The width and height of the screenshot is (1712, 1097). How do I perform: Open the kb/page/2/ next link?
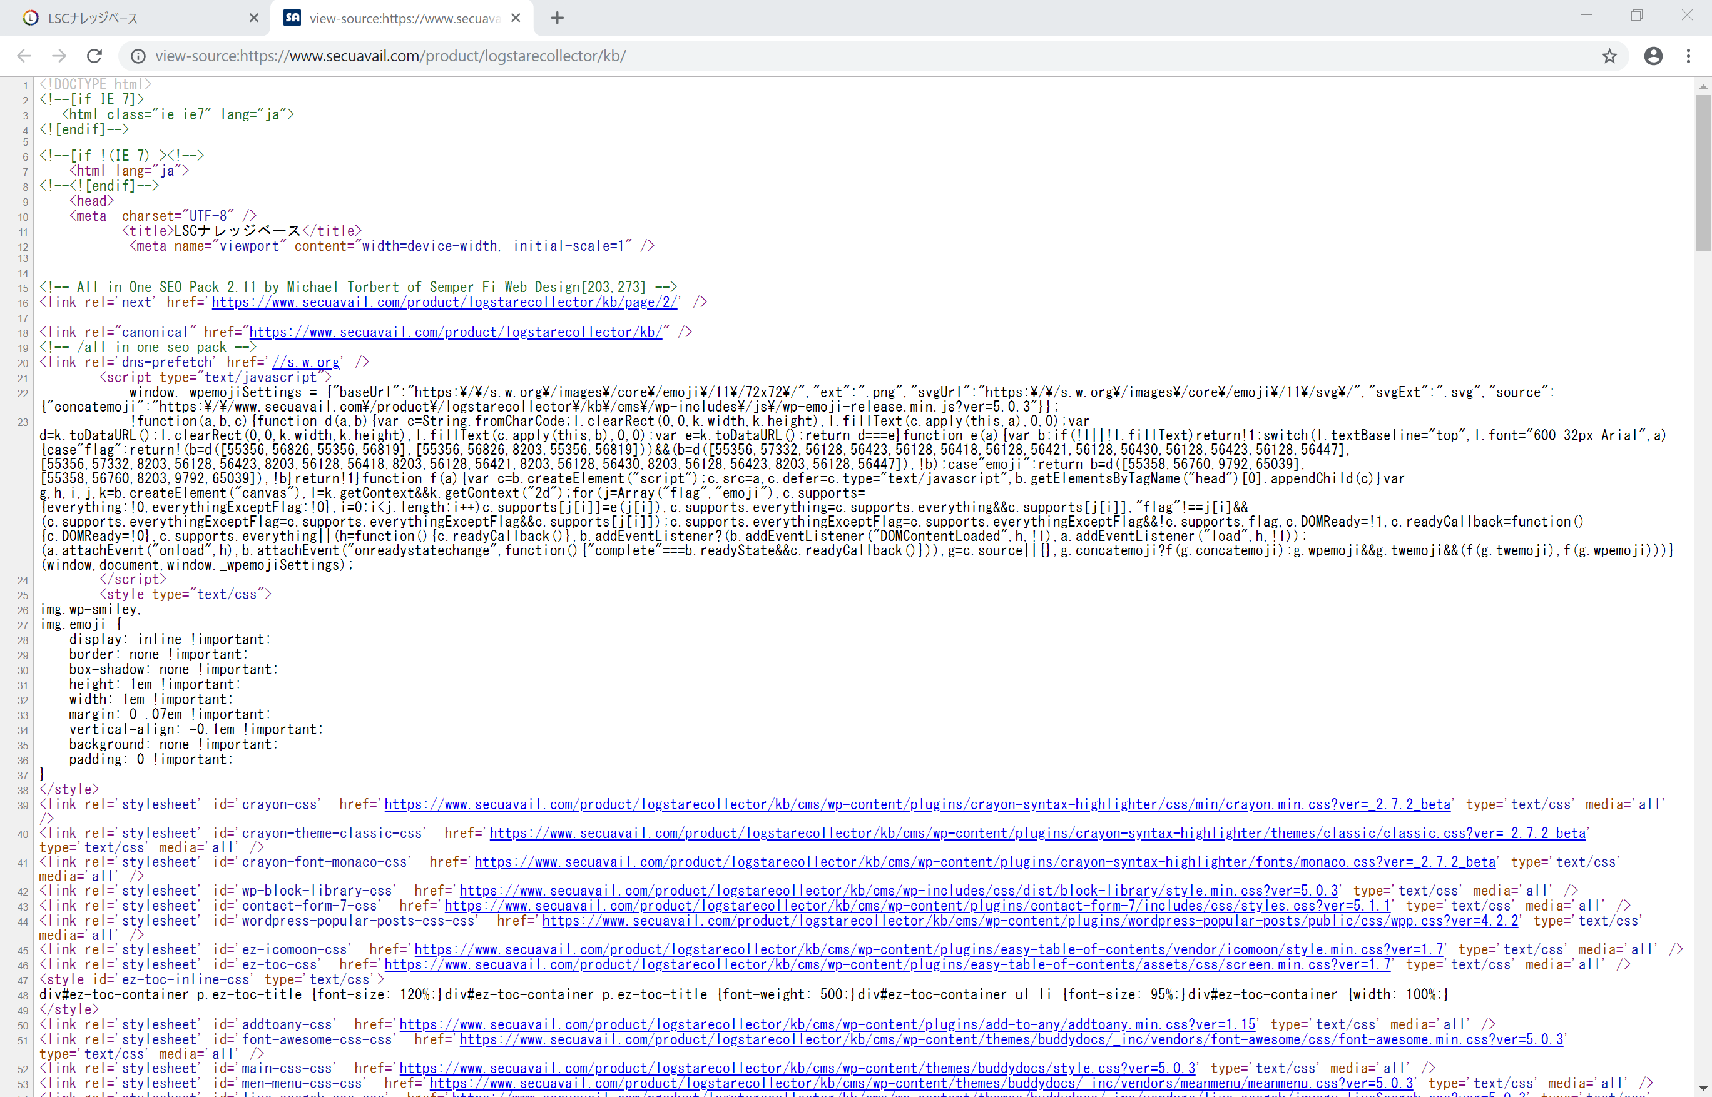[x=445, y=302]
